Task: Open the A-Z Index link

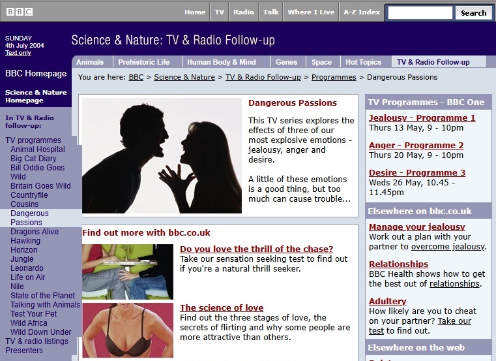Action: pyautogui.click(x=362, y=12)
